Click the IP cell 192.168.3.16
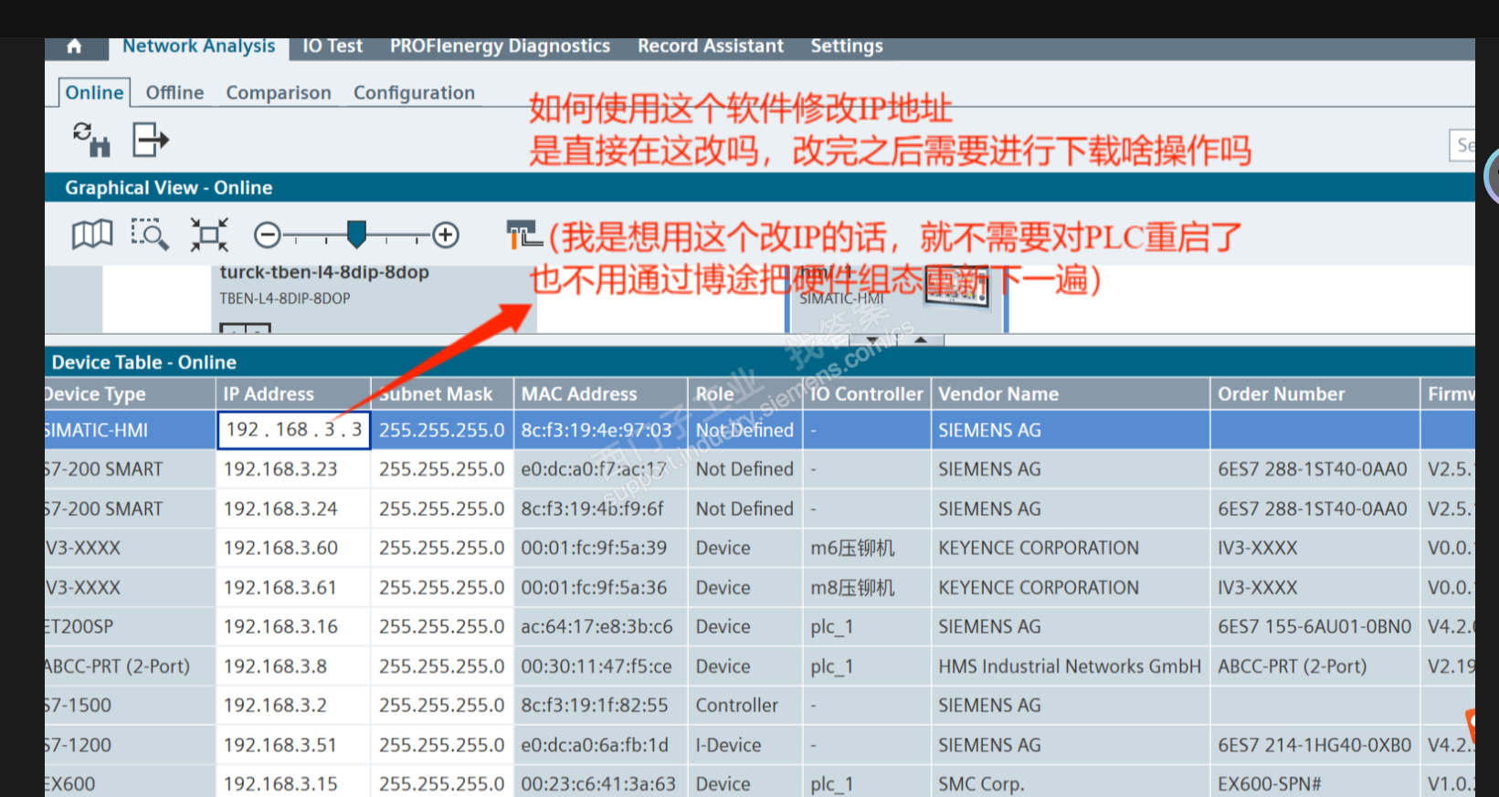Viewport: 1499px width, 797px height. click(x=293, y=626)
